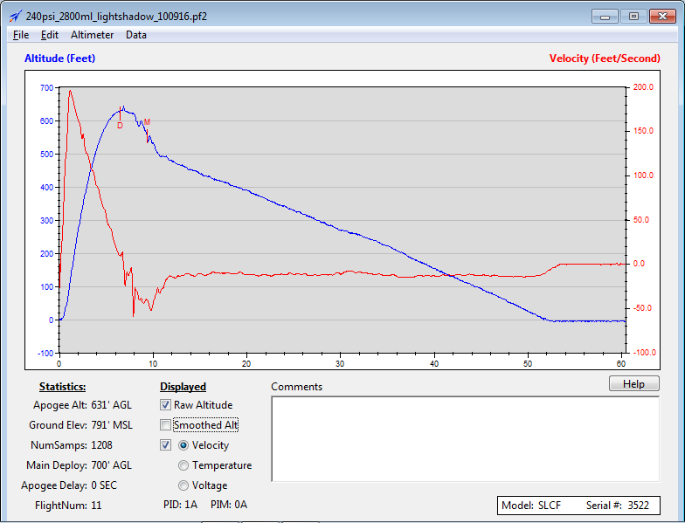Screen dimensions: 685x523
Task: Click the PIM: 0A label
Action: point(229,505)
